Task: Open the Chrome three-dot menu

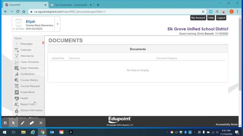Action: 238,12
